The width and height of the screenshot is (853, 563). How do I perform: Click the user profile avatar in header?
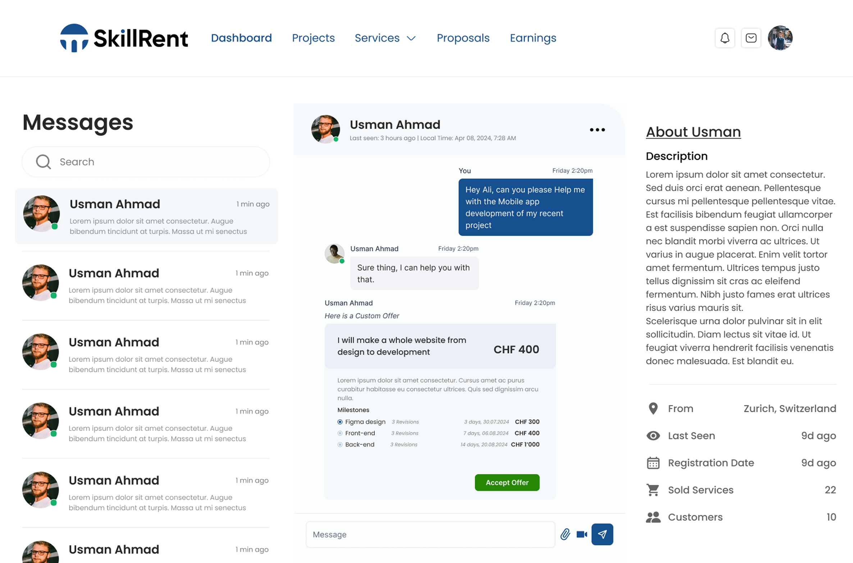(780, 38)
